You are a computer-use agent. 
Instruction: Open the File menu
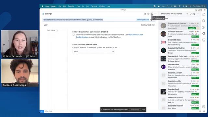point(60,6)
